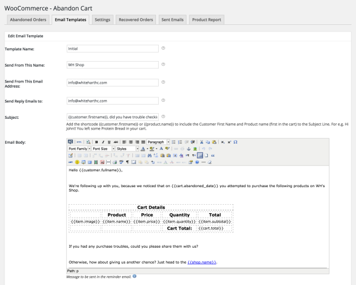Click the print icon in the editor toolbar
The image size is (356, 285).
pos(115,162)
